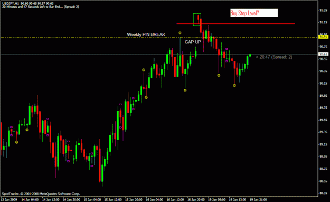Image resolution: width=330 pixels, height=202 pixels.
Task: Click the 90.35 price axis value
Action: pyautogui.click(x=323, y=71)
